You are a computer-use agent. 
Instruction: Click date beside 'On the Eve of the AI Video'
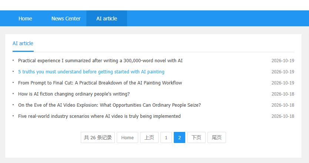(x=283, y=105)
